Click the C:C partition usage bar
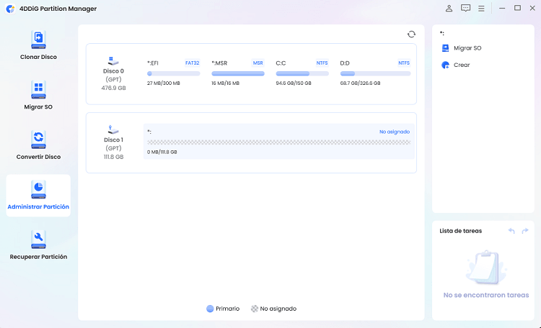 (302, 73)
